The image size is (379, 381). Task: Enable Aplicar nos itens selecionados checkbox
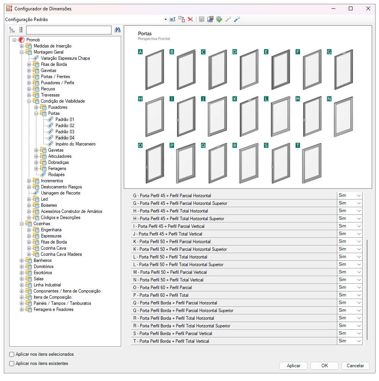point(11,355)
